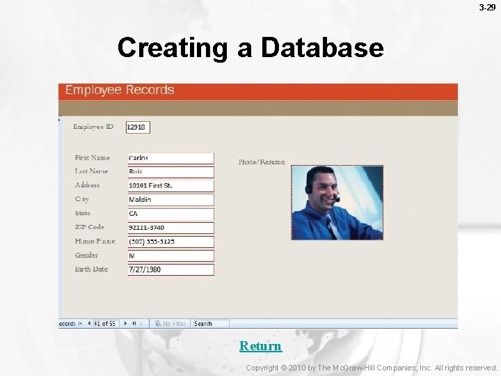Click the Last Name field with Ruiz
This screenshot has height=376, width=501.
coord(171,172)
